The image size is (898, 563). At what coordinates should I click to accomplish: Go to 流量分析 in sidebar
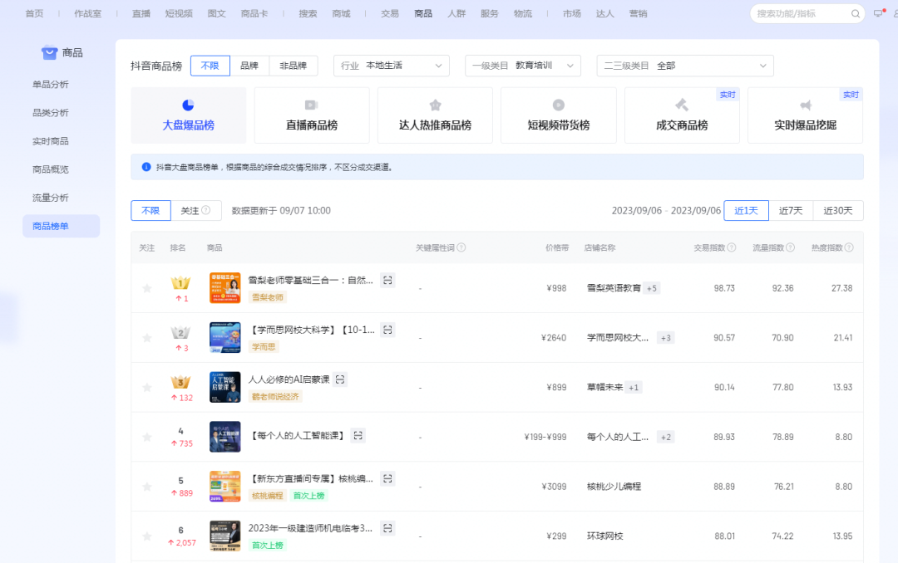pyautogui.click(x=51, y=198)
